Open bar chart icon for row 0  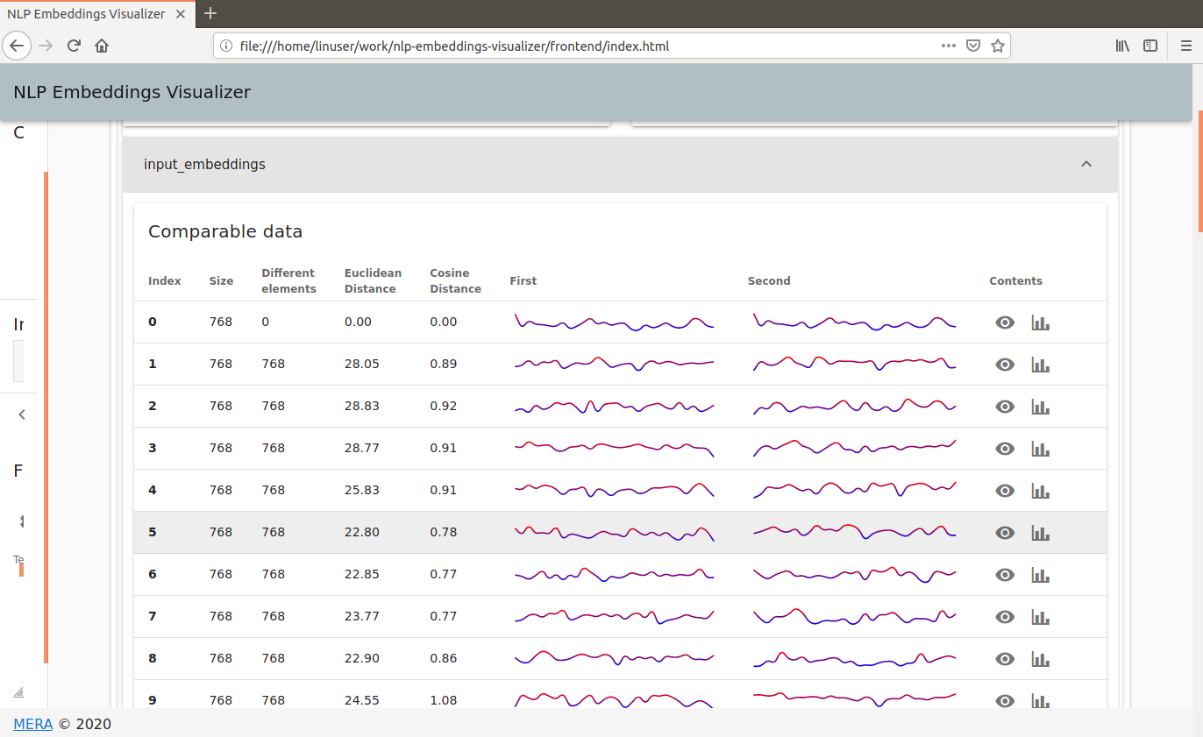click(1041, 322)
